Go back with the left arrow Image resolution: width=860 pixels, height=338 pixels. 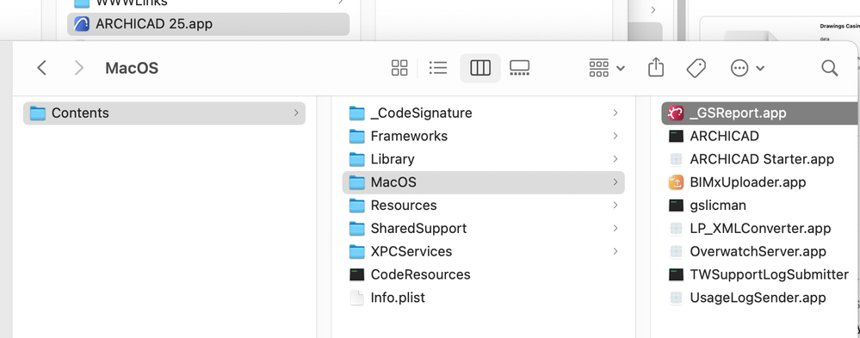[41, 68]
